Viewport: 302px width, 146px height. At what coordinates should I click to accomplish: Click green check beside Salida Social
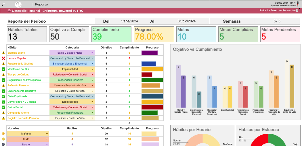[3, 107]
